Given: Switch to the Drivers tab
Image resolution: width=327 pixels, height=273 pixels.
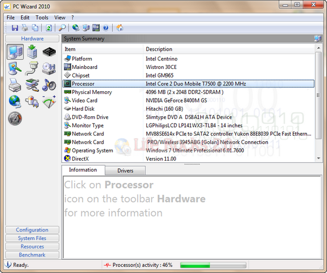Looking at the screenshot, I should pyautogui.click(x=125, y=170).
